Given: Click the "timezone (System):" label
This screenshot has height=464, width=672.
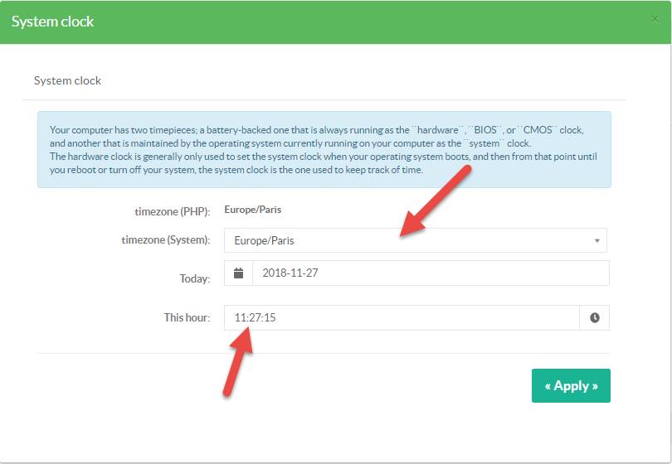Looking at the screenshot, I should click(166, 240).
